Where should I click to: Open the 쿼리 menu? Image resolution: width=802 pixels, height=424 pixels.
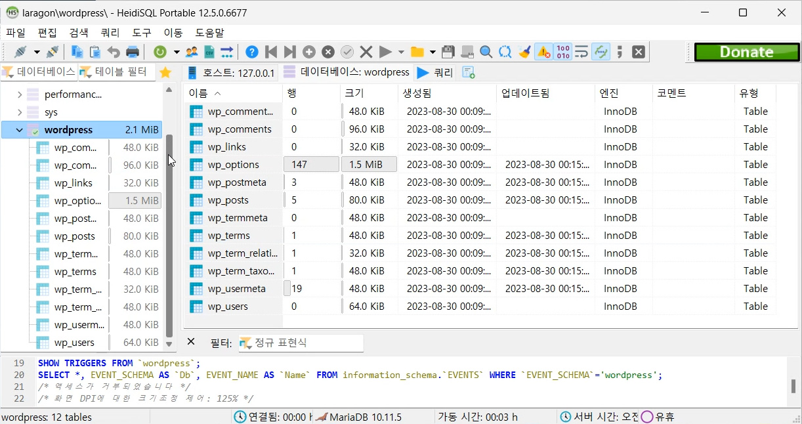point(110,32)
